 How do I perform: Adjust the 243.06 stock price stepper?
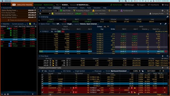tap(50, 65)
